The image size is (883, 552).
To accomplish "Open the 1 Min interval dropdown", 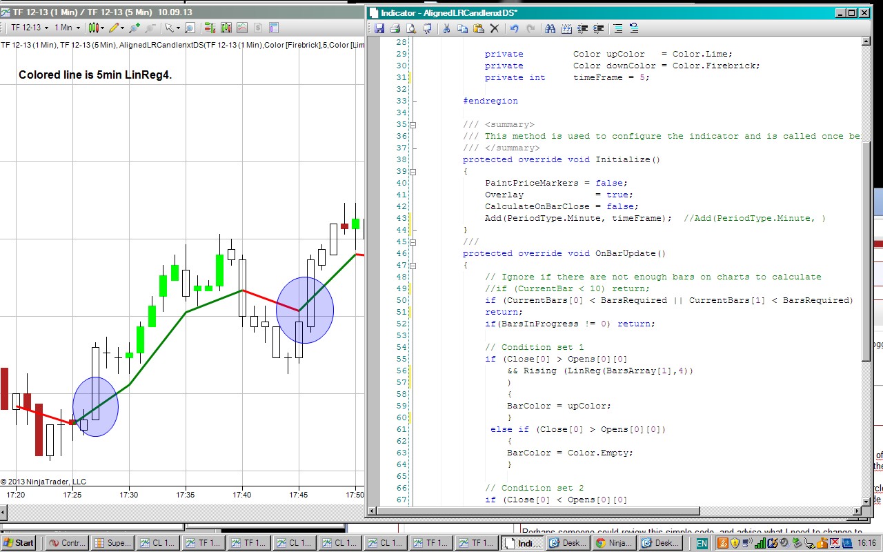I will 67,28.
